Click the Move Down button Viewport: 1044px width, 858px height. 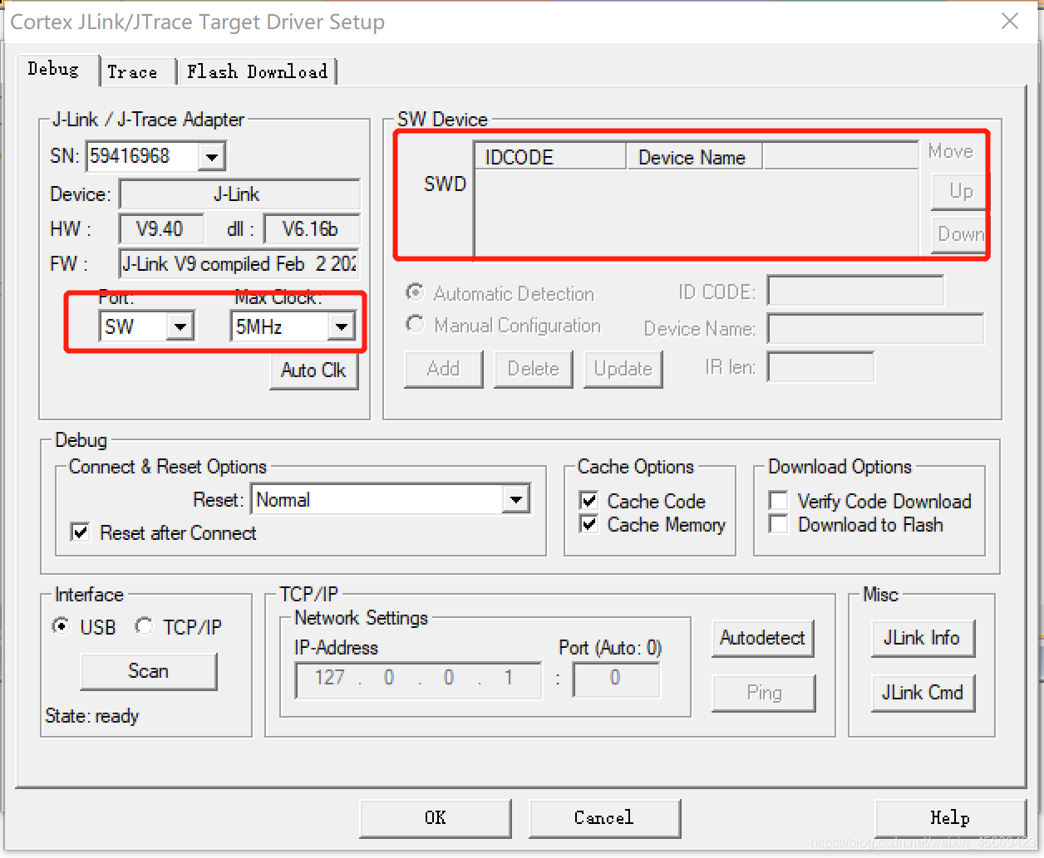[961, 235]
